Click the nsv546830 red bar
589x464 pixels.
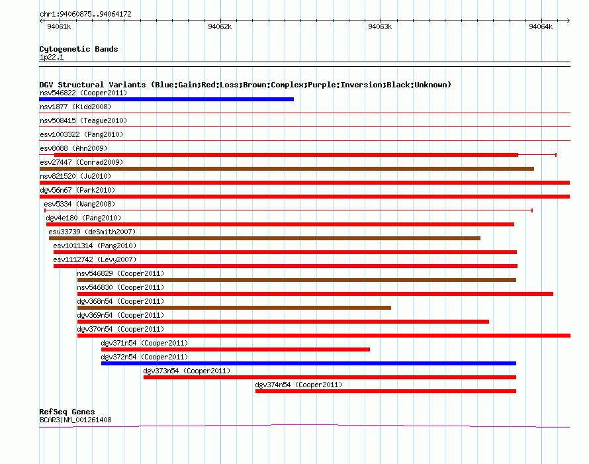[x=315, y=294]
